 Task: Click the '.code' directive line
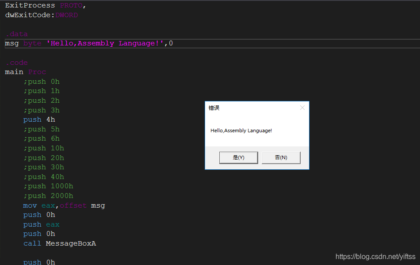16,63
